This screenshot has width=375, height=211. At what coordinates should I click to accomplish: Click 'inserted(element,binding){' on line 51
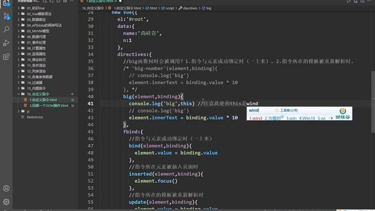tap(166, 174)
